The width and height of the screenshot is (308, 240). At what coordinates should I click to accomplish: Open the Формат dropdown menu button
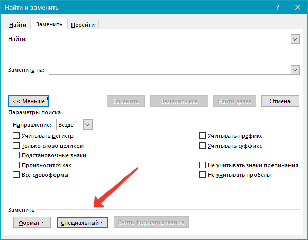click(x=32, y=223)
